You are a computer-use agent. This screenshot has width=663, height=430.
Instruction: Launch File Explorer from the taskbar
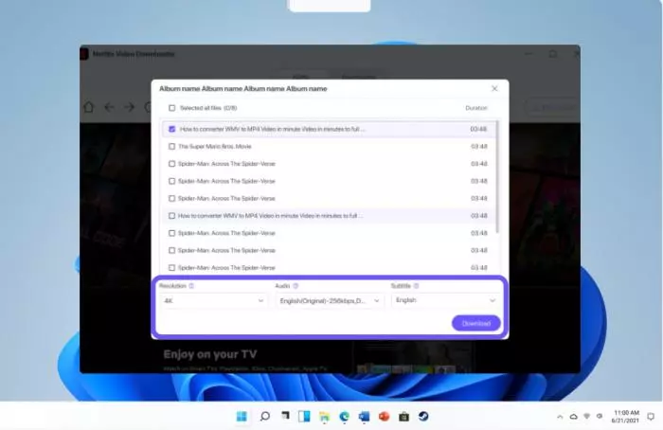coord(324,417)
